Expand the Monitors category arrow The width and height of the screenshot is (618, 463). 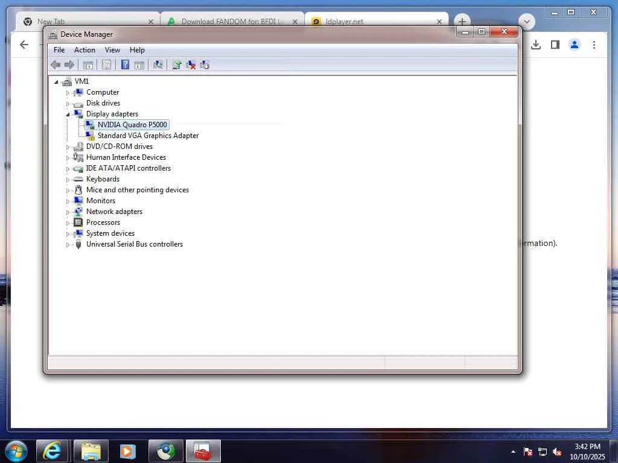(68, 201)
